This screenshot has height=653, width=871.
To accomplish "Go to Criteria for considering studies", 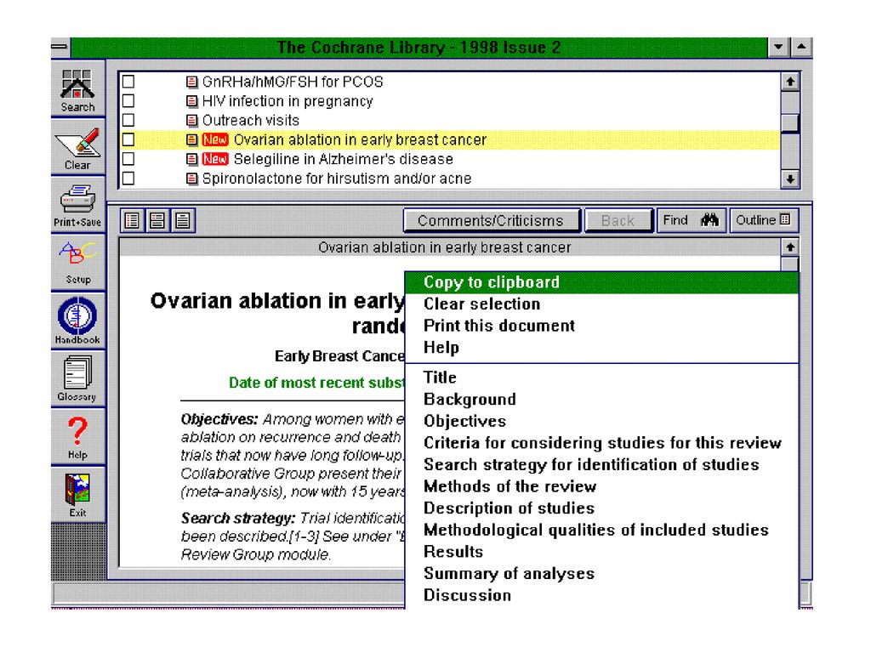I will [x=601, y=442].
